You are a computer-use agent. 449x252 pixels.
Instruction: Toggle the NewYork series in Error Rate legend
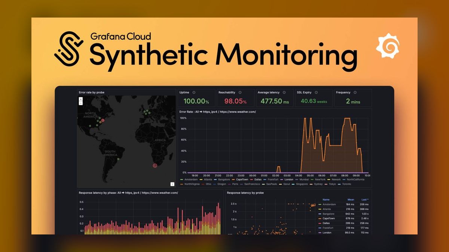coord(318,180)
